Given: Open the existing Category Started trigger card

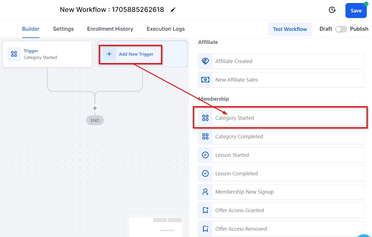Looking at the screenshot, I should [x=47, y=54].
